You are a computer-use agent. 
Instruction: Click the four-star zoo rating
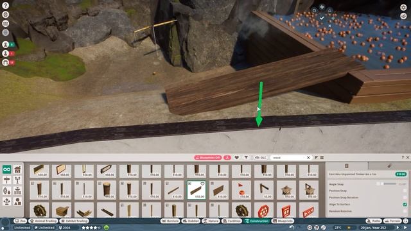[x=91, y=228]
